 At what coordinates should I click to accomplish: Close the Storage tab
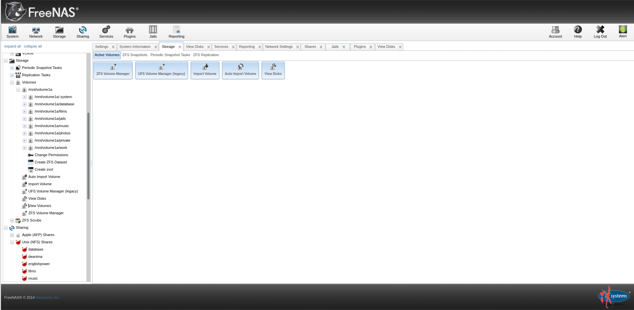pyautogui.click(x=180, y=47)
